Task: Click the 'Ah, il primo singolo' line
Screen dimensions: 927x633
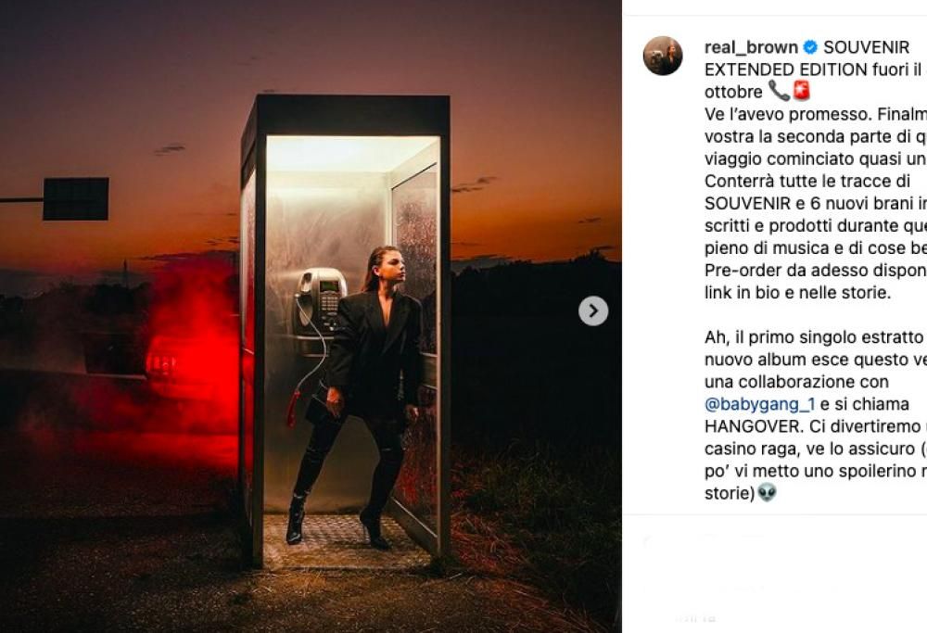Action: click(815, 337)
